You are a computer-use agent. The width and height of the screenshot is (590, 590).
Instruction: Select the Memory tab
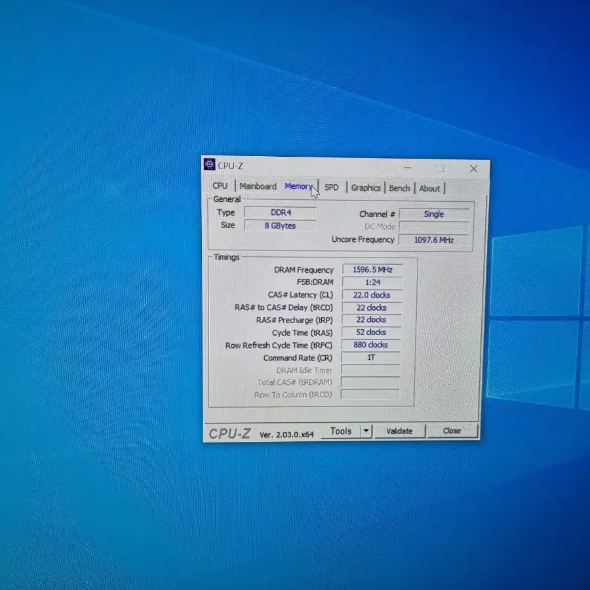[299, 186]
